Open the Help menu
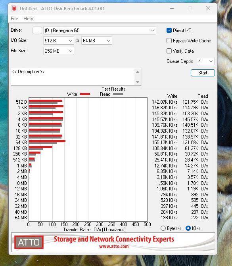The width and height of the screenshot is (232, 266). click(28, 19)
